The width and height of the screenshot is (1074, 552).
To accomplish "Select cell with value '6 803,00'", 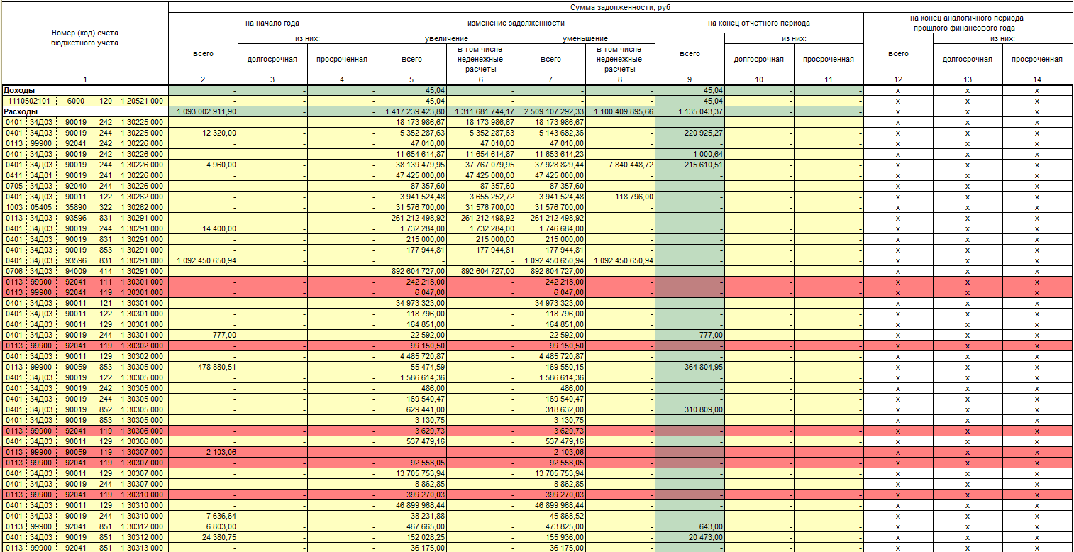I will point(203,526).
